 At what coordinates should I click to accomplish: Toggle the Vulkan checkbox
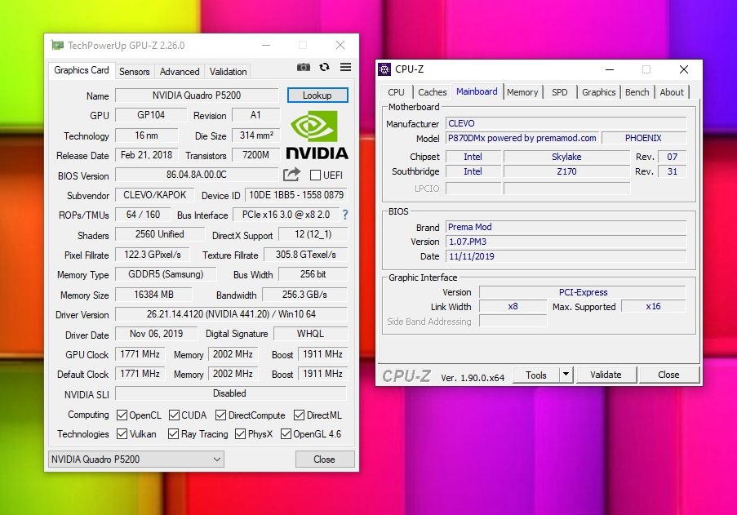[x=122, y=433]
